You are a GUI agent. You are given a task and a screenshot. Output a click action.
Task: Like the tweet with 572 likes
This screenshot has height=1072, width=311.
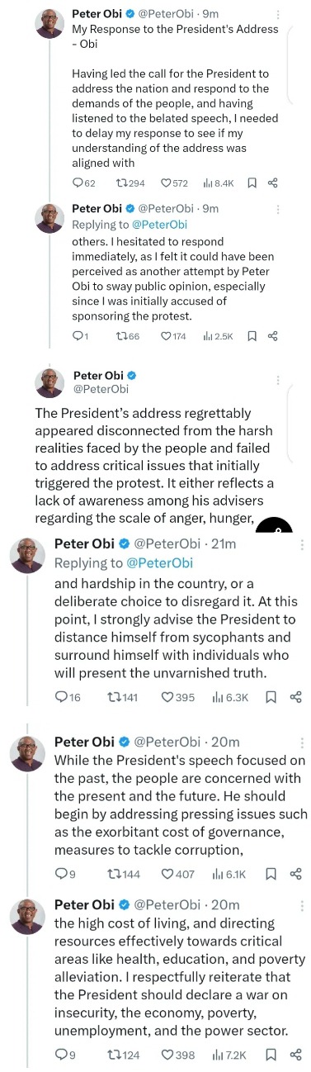click(174, 183)
